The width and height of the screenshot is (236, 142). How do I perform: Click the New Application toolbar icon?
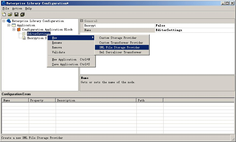click(x=4, y=14)
